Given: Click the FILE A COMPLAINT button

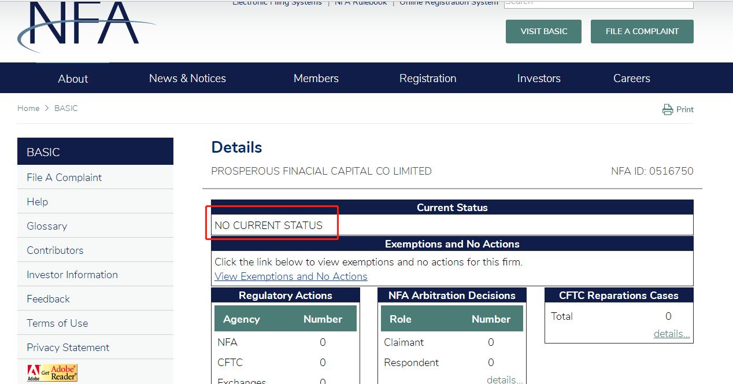Looking at the screenshot, I should [x=642, y=31].
